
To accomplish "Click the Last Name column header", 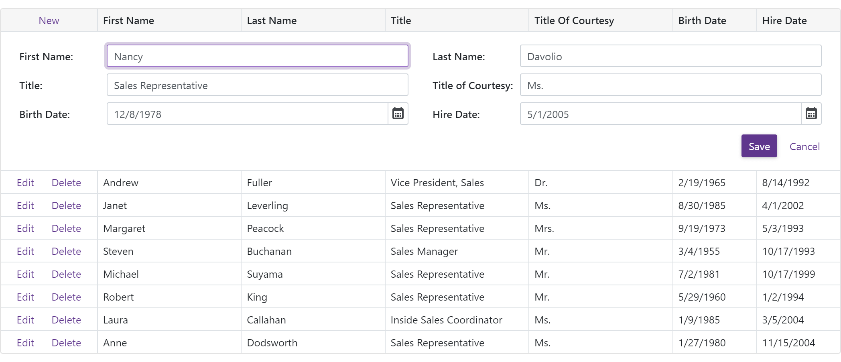I will pos(272,20).
